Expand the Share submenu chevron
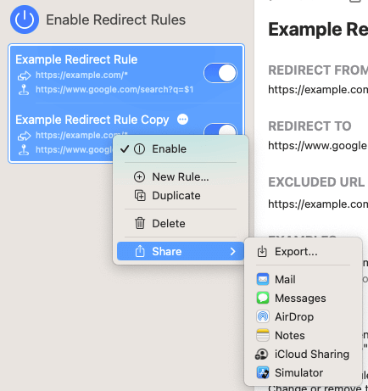Screen dimensions: 368x391 point(232,251)
